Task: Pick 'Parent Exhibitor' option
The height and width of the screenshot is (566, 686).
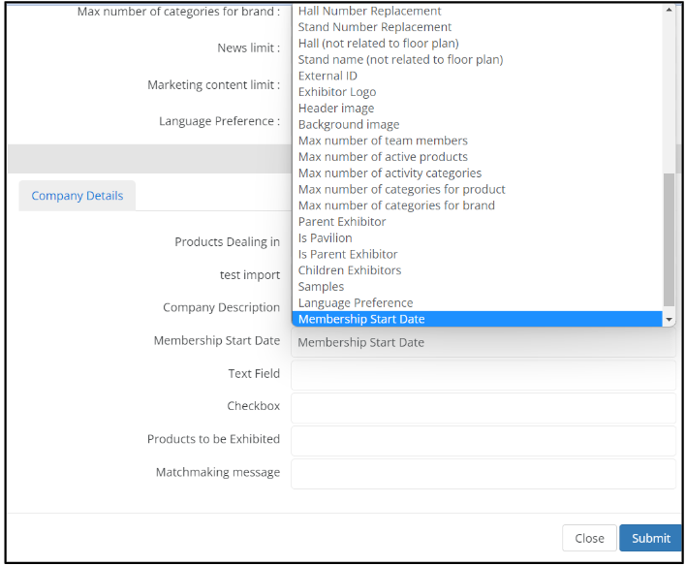Action: (341, 222)
